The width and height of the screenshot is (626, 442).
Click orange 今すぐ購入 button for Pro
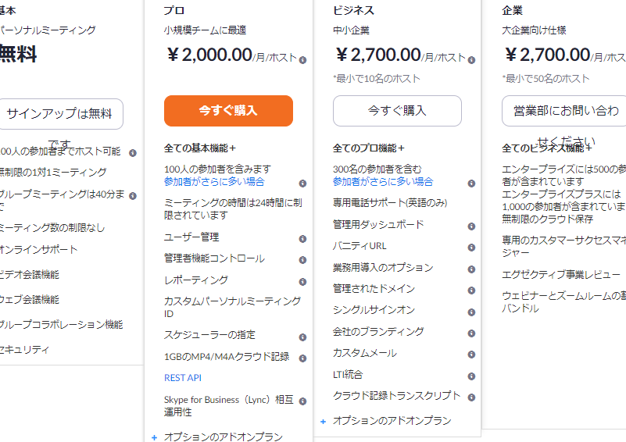point(228,111)
